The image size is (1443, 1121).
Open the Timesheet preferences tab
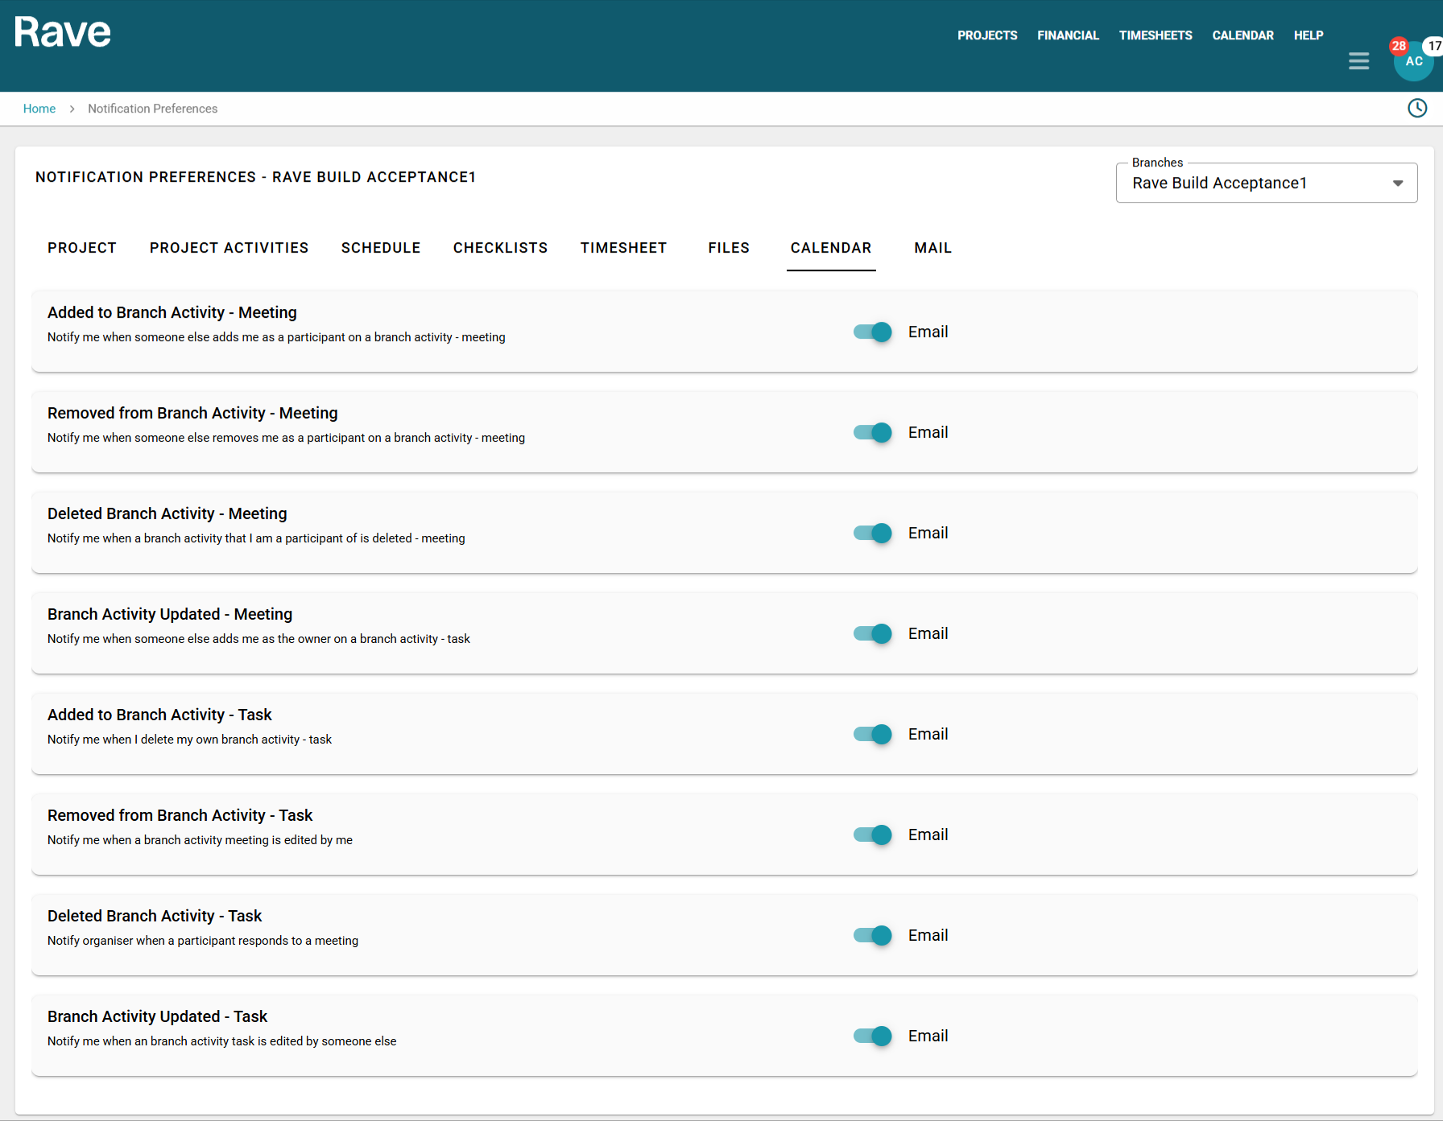coord(623,248)
